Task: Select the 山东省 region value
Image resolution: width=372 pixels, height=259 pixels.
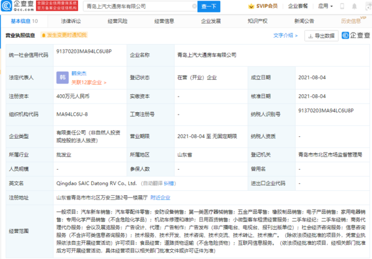Action: 185,155
